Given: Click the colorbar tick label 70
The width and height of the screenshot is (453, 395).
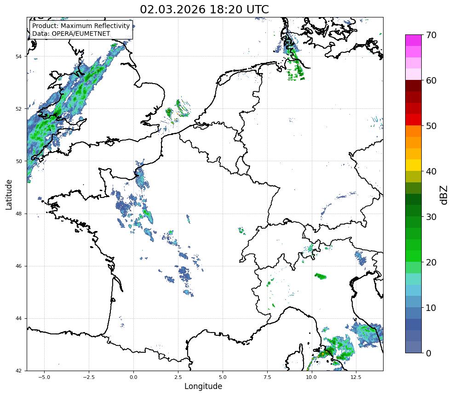Looking at the screenshot, I should coord(431,35).
